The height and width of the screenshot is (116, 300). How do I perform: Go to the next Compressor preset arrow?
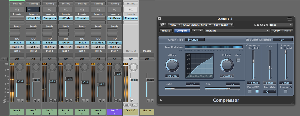click(200, 31)
